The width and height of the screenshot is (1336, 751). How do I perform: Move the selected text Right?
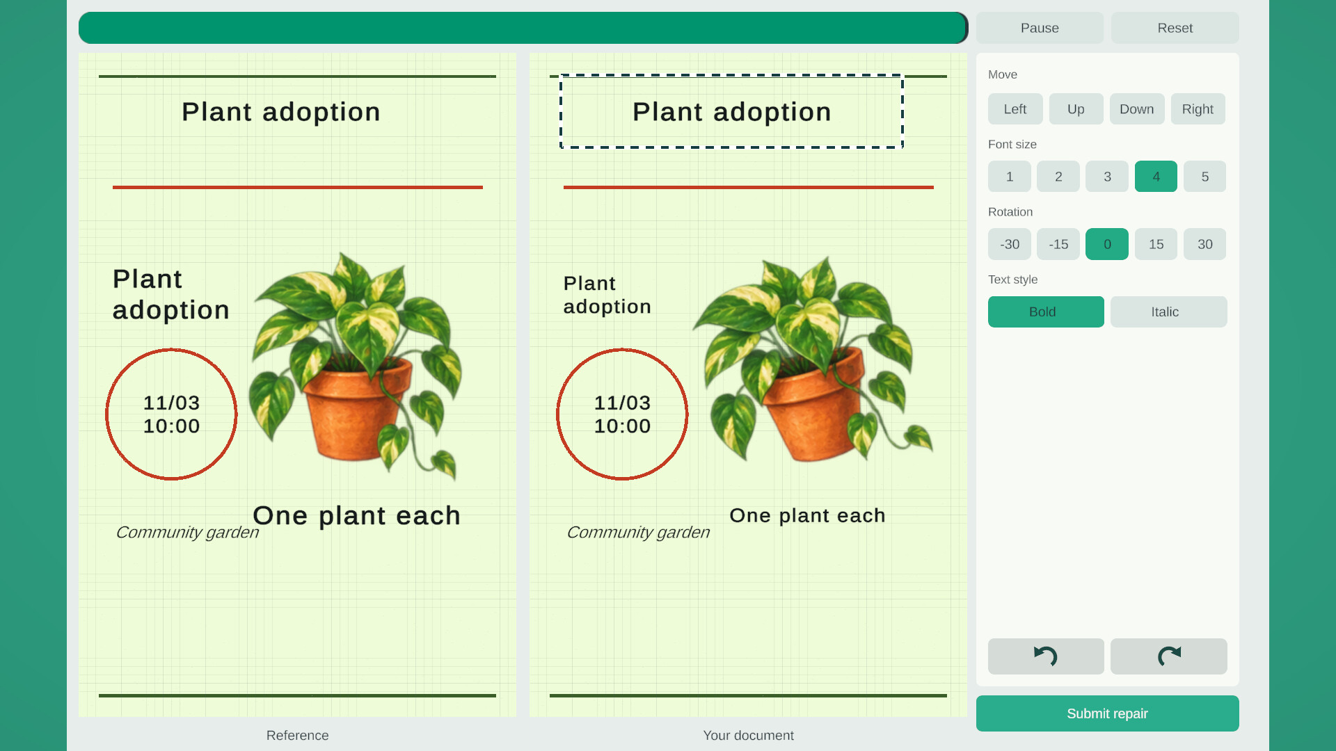(1198, 109)
